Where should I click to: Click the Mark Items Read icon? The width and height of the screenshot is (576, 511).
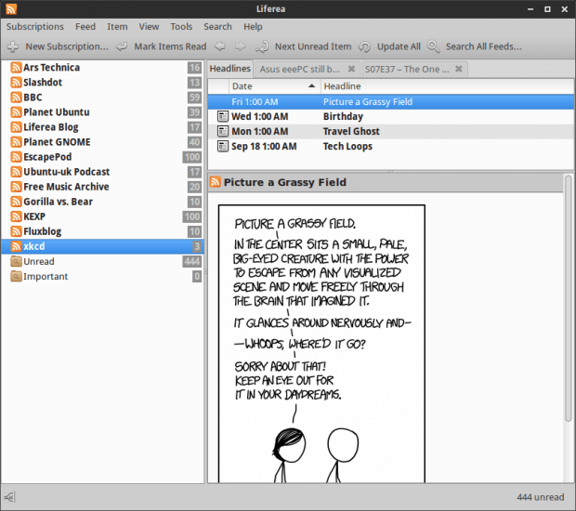coord(122,46)
